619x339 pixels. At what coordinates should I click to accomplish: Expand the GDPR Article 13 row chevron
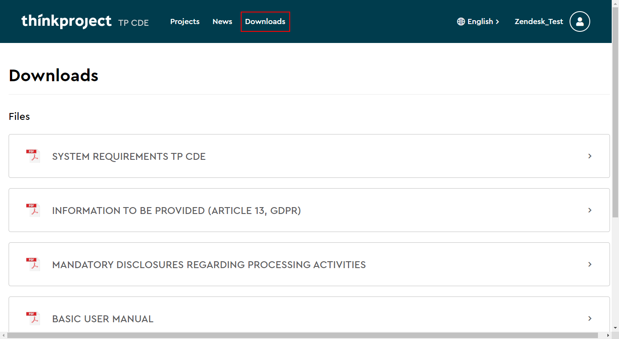(x=590, y=210)
